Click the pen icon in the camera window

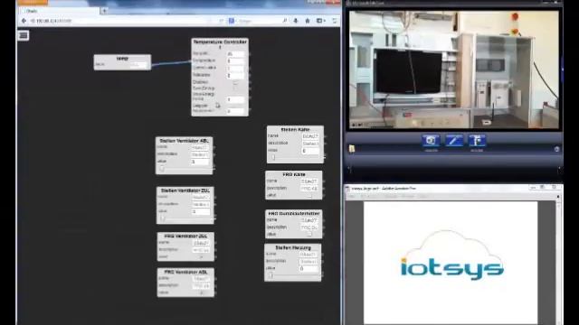pos(454,141)
